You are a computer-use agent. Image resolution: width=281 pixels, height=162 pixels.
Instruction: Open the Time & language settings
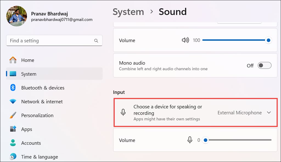[x=40, y=157]
